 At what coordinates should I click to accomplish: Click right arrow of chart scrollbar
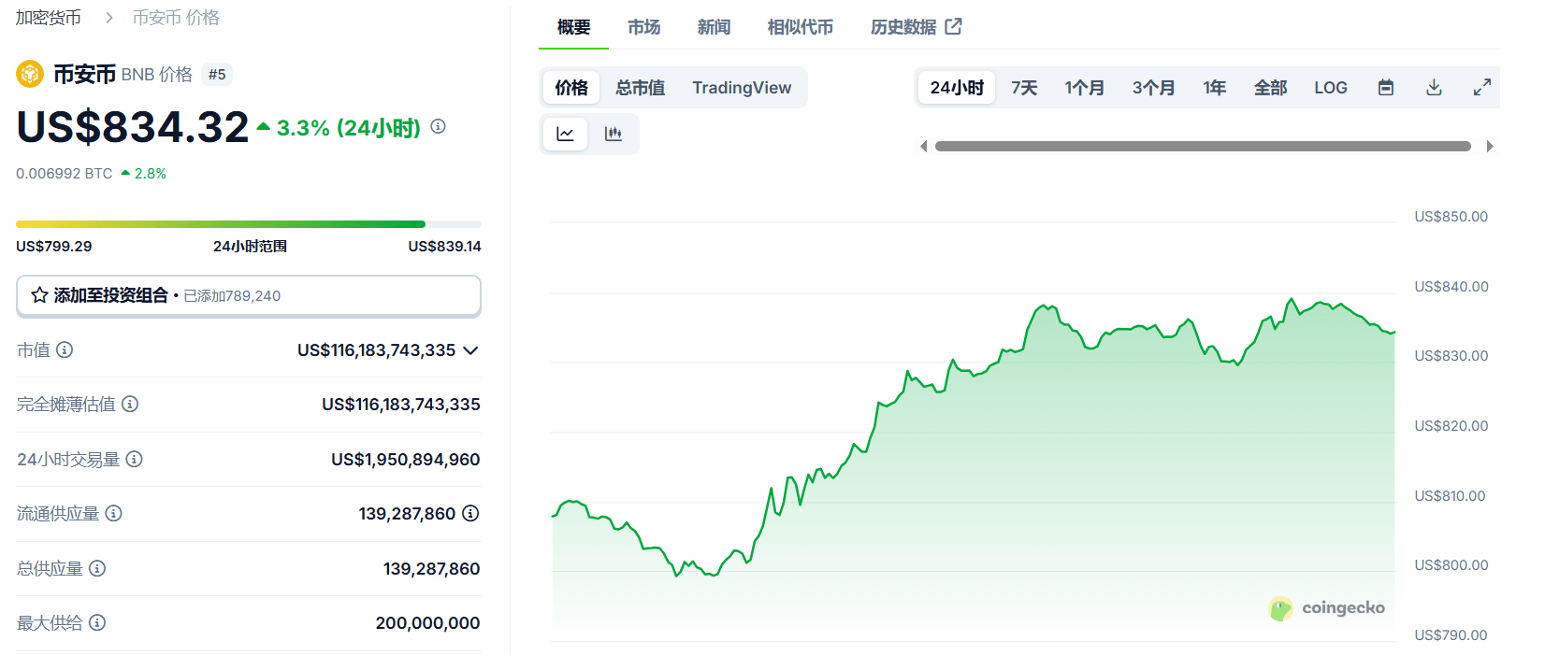click(1490, 147)
